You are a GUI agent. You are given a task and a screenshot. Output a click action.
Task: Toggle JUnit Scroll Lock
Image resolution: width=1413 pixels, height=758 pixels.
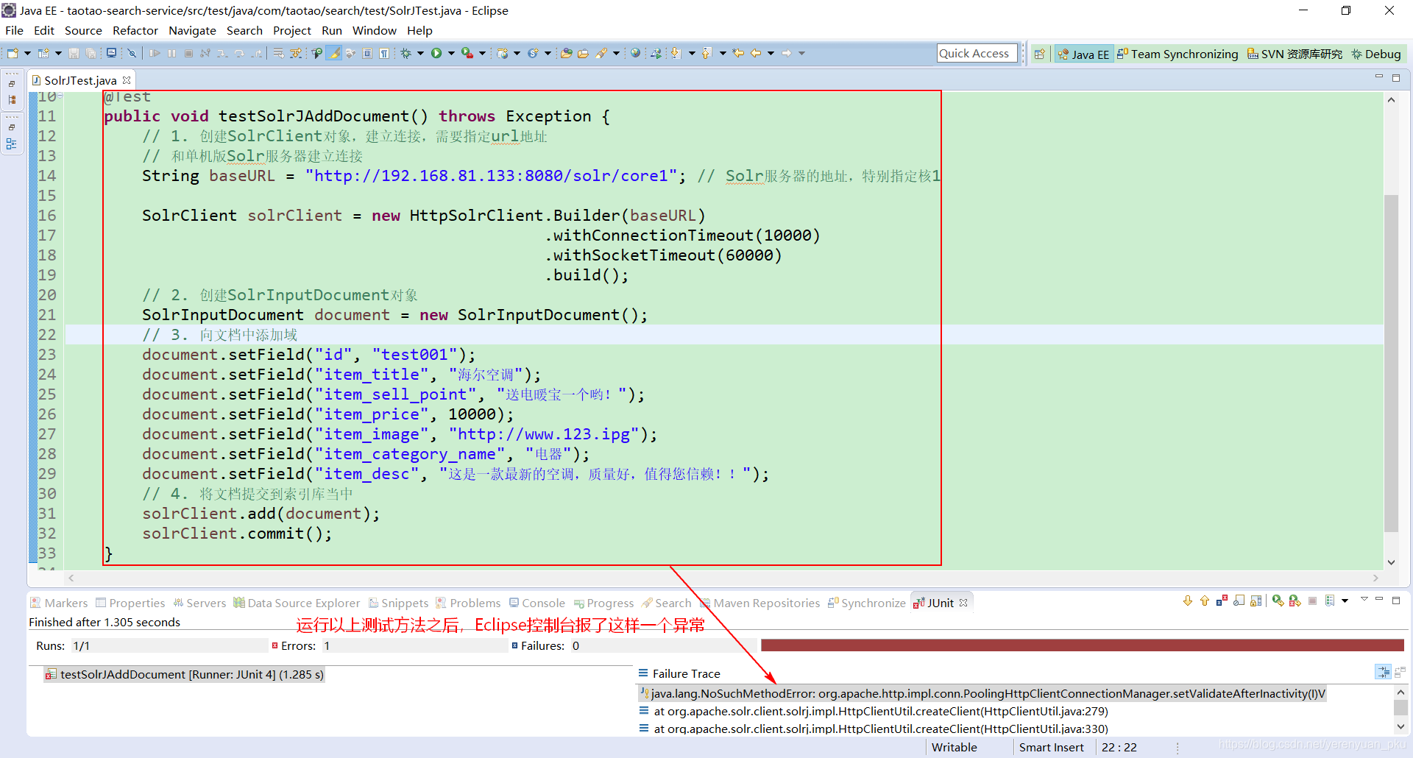1256,601
